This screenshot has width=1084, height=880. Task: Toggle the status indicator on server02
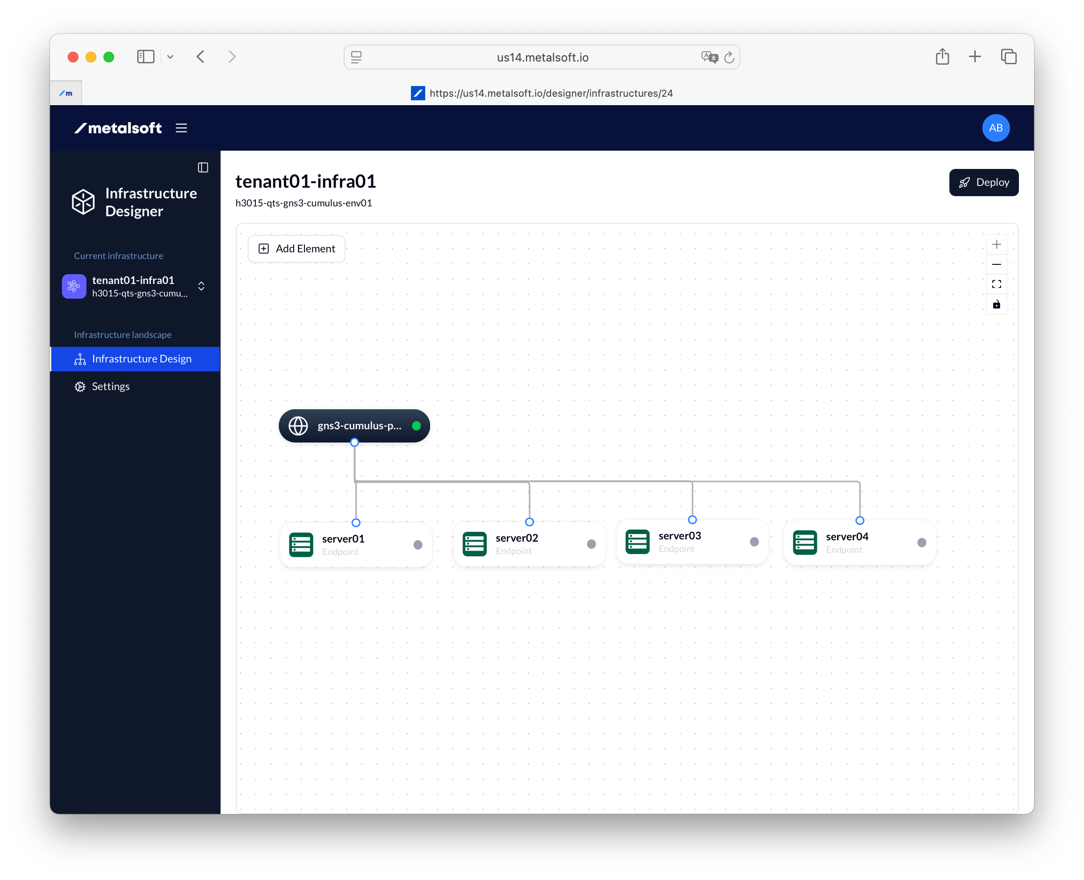click(x=591, y=544)
